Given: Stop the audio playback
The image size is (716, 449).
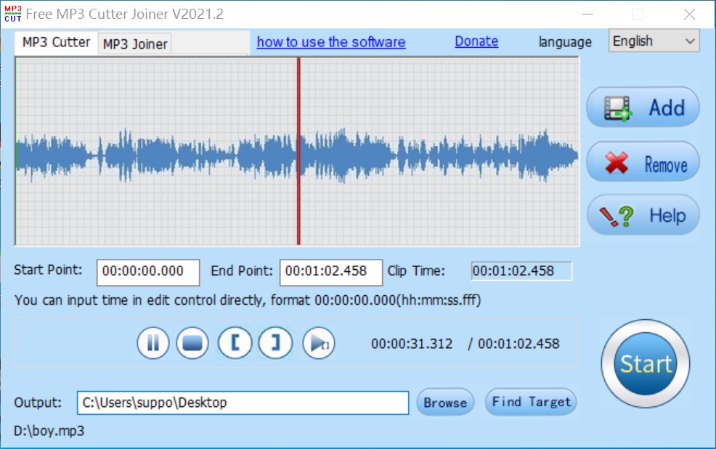Looking at the screenshot, I should coord(193,342).
